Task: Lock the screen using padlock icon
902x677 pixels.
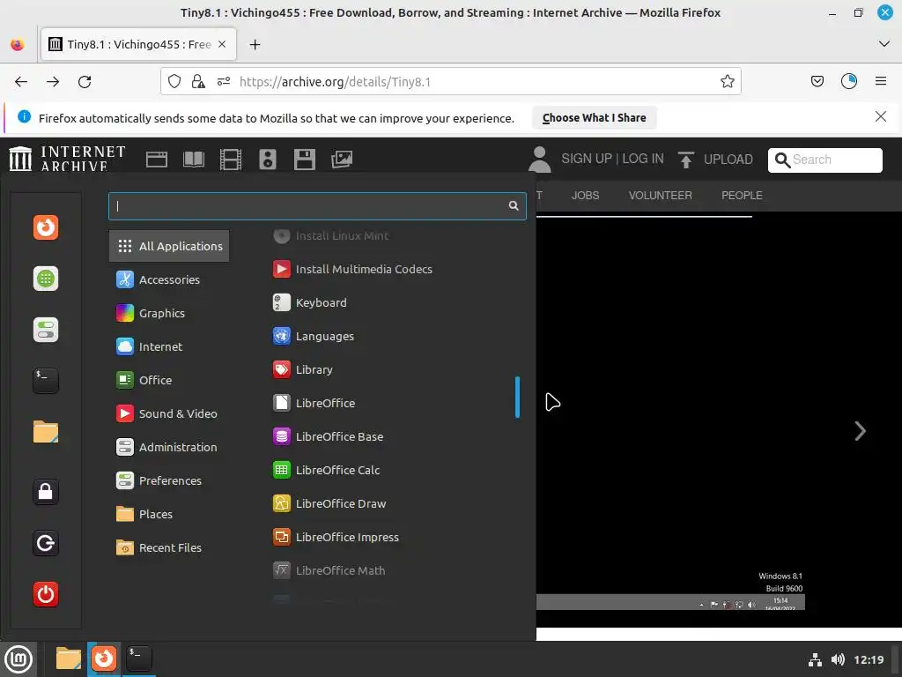Action: coord(46,492)
